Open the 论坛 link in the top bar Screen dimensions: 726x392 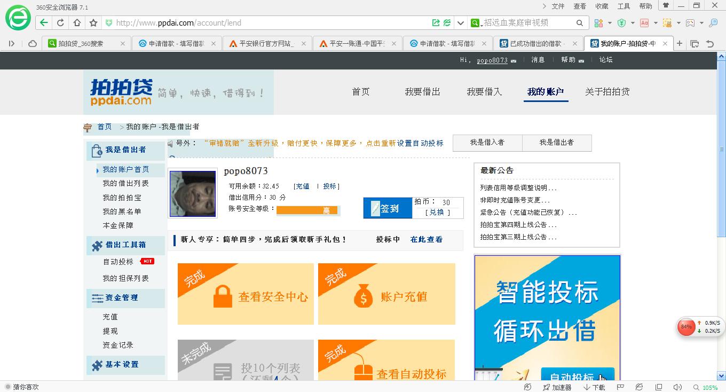(606, 60)
